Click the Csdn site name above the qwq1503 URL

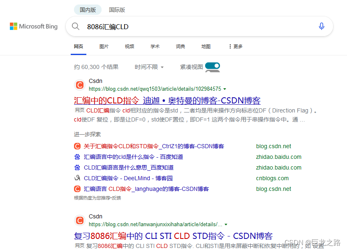[95, 81]
